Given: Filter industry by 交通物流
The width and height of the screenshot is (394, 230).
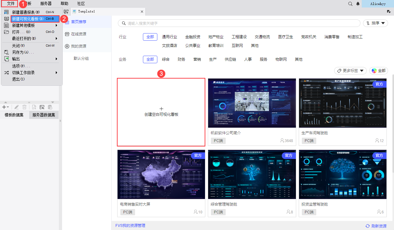Looking at the screenshot, I should (262, 37).
